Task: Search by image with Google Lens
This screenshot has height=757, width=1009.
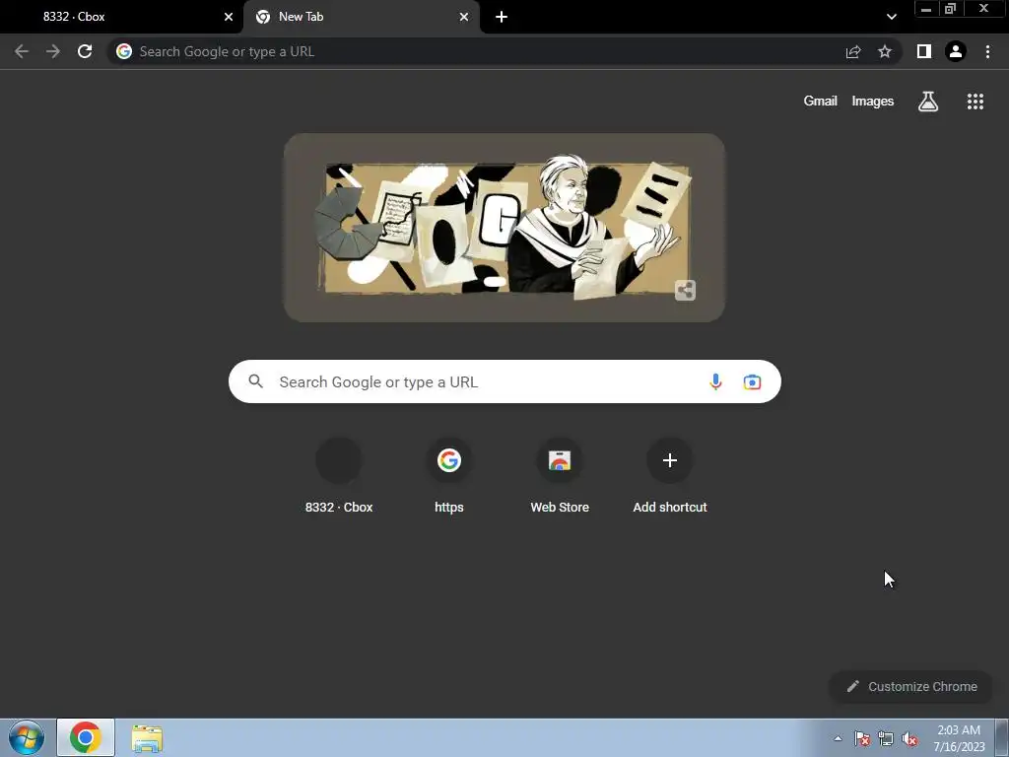Action: pos(752,381)
